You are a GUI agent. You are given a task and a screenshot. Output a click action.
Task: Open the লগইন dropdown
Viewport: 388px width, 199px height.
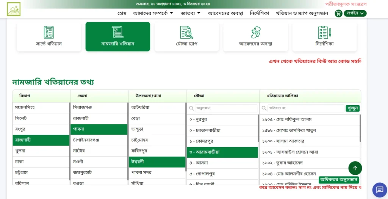coord(355,13)
